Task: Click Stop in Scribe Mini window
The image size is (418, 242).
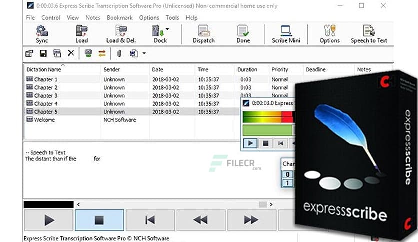Action: [x=265, y=143]
